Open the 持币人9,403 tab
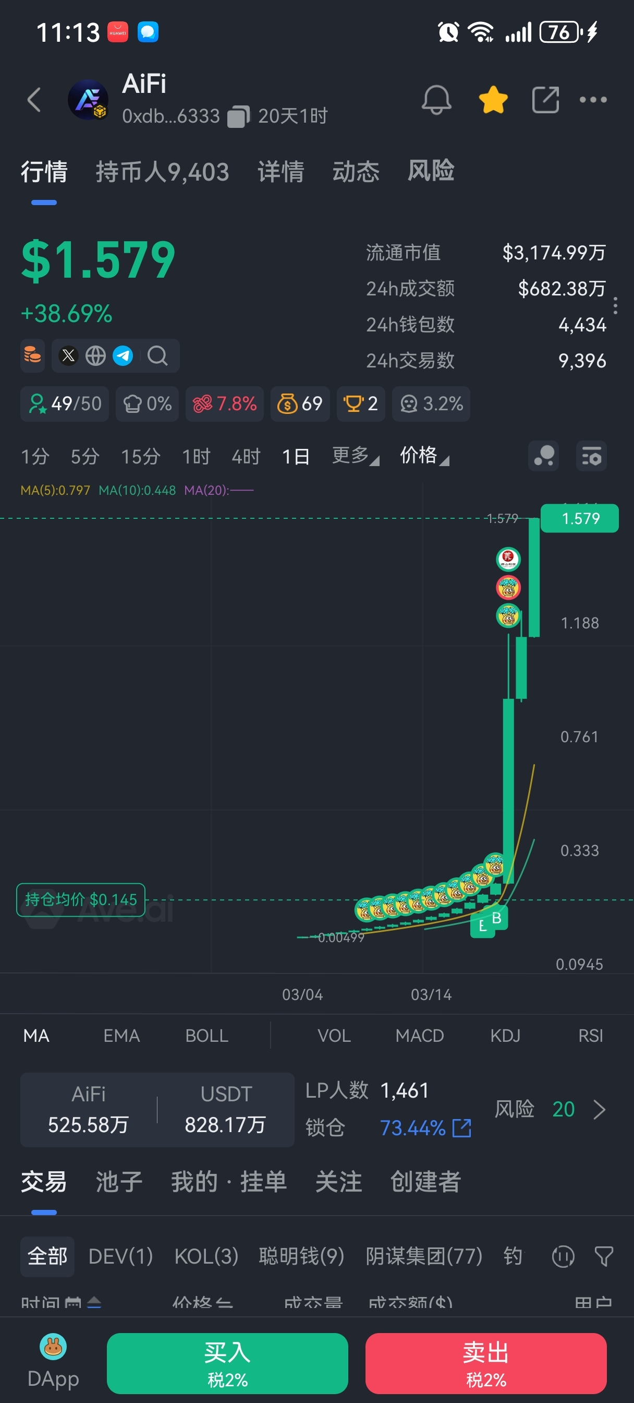 coord(162,172)
